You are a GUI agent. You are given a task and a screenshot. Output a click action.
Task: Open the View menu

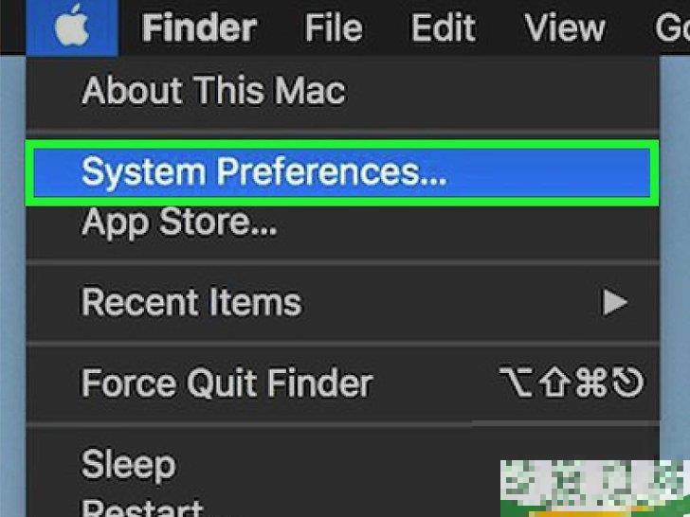565,28
